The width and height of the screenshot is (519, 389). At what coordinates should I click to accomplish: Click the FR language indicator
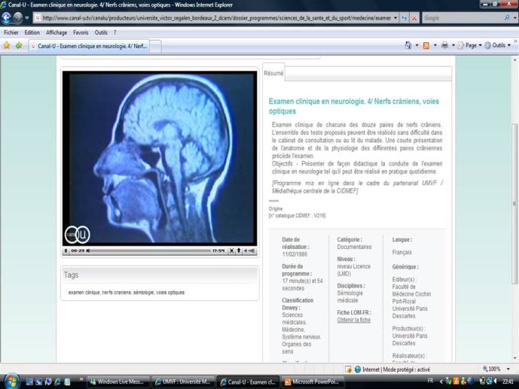tap(430, 381)
